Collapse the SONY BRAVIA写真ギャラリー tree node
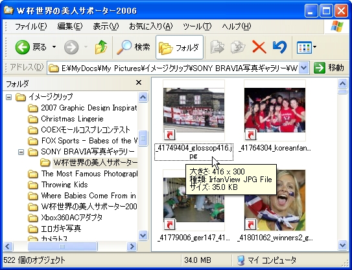Screen dimensions: 352x270 pyautogui.click(x=21, y=152)
